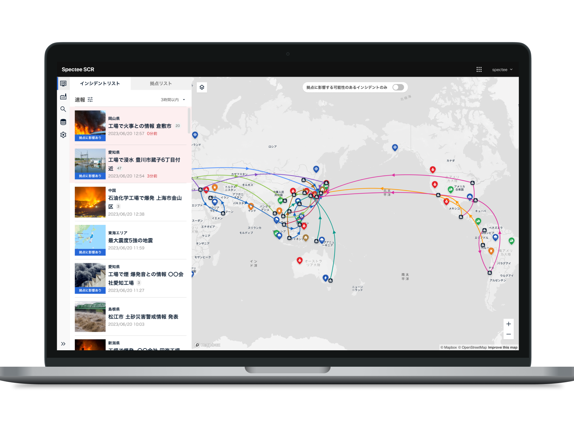The width and height of the screenshot is (574, 430).
Task: Open the 工場で火事との情報 倉敷市 incident
Action: [131, 126]
